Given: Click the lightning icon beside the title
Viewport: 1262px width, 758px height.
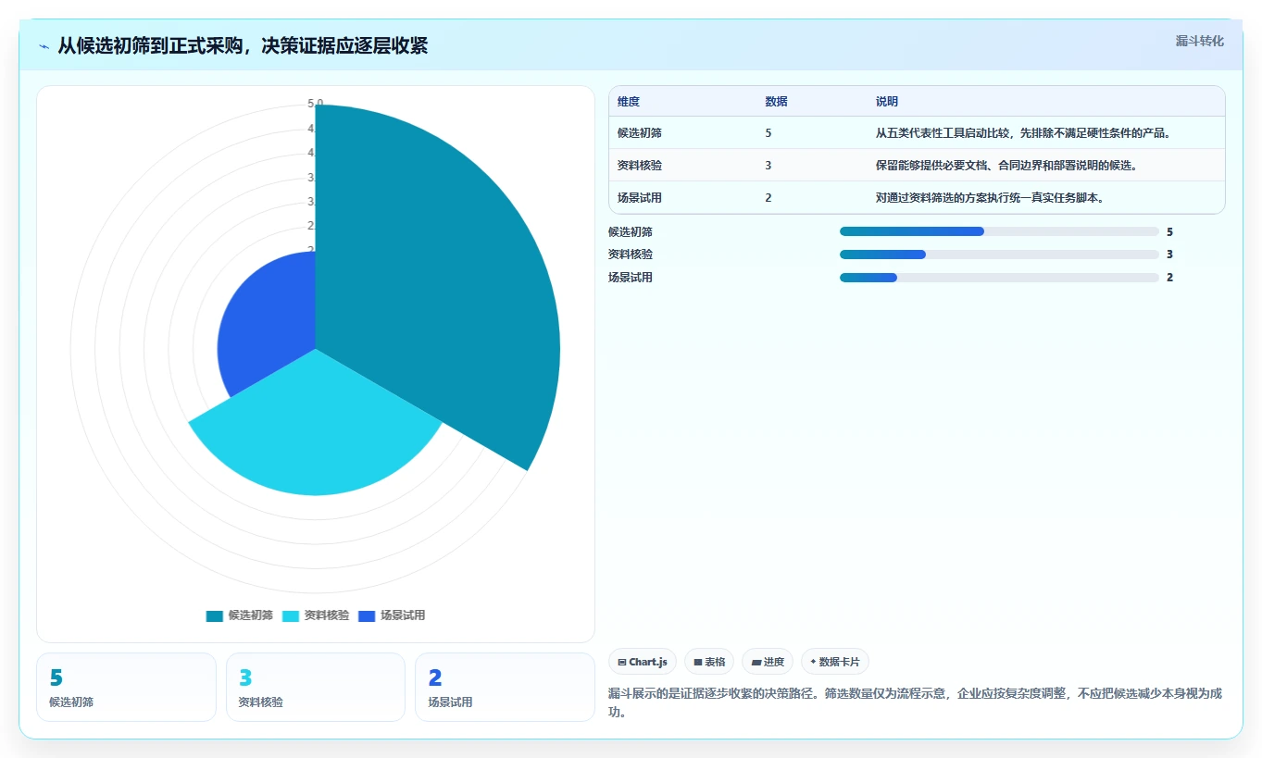Looking at the screenshot, I should point(44,46).
